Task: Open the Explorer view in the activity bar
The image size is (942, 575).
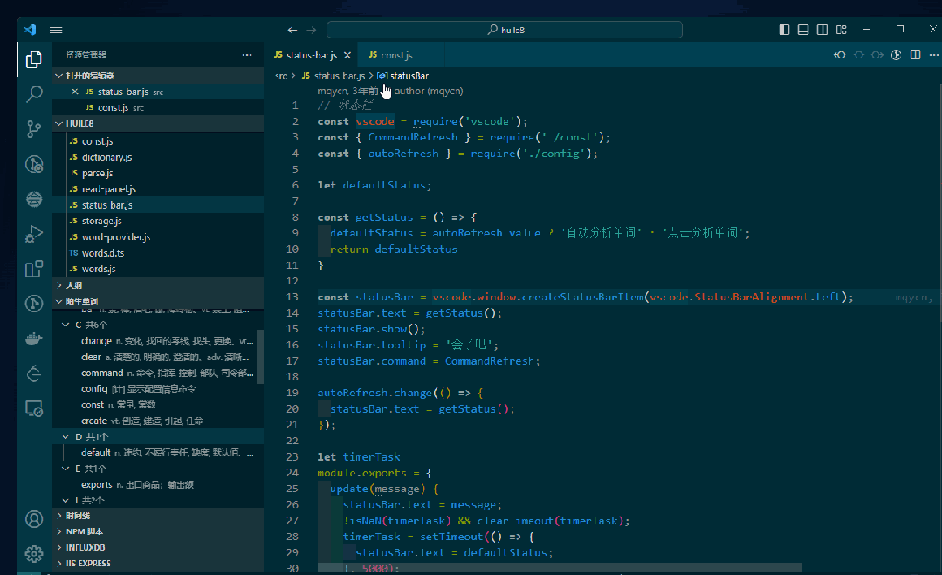Action: coord(34,58)
